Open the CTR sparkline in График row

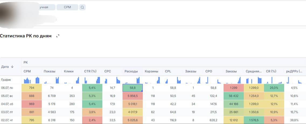pos(92,80)
